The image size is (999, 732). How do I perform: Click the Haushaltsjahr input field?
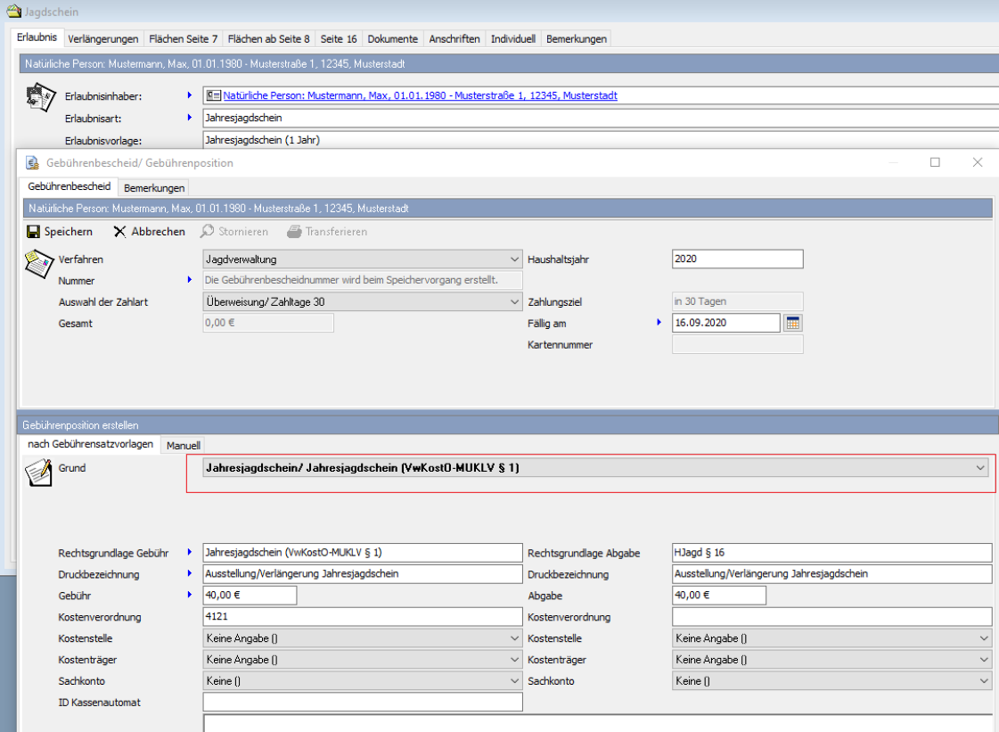(737, 259)
